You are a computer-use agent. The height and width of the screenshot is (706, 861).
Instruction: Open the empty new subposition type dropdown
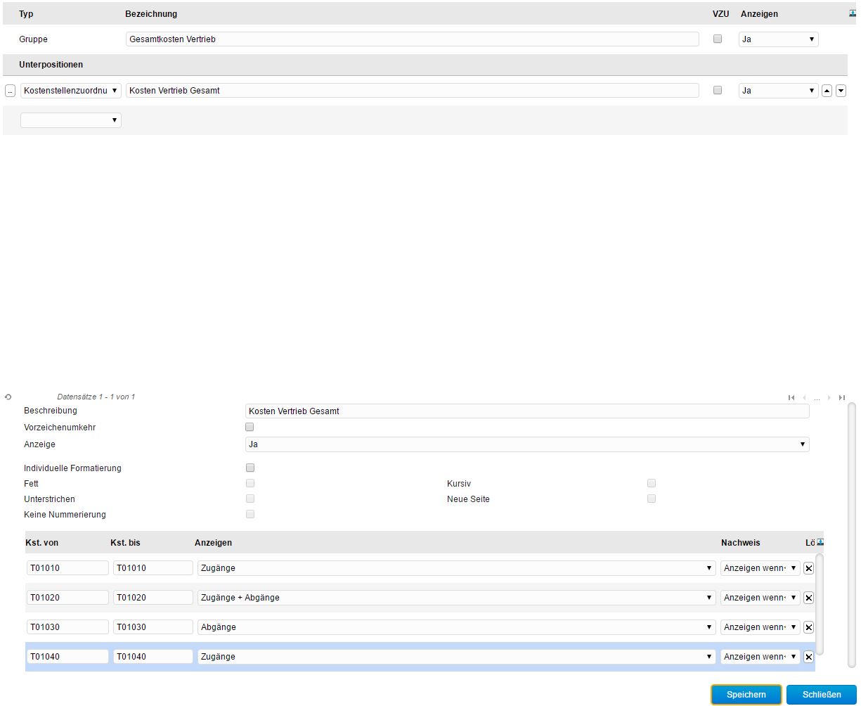[x=70, y=120]
